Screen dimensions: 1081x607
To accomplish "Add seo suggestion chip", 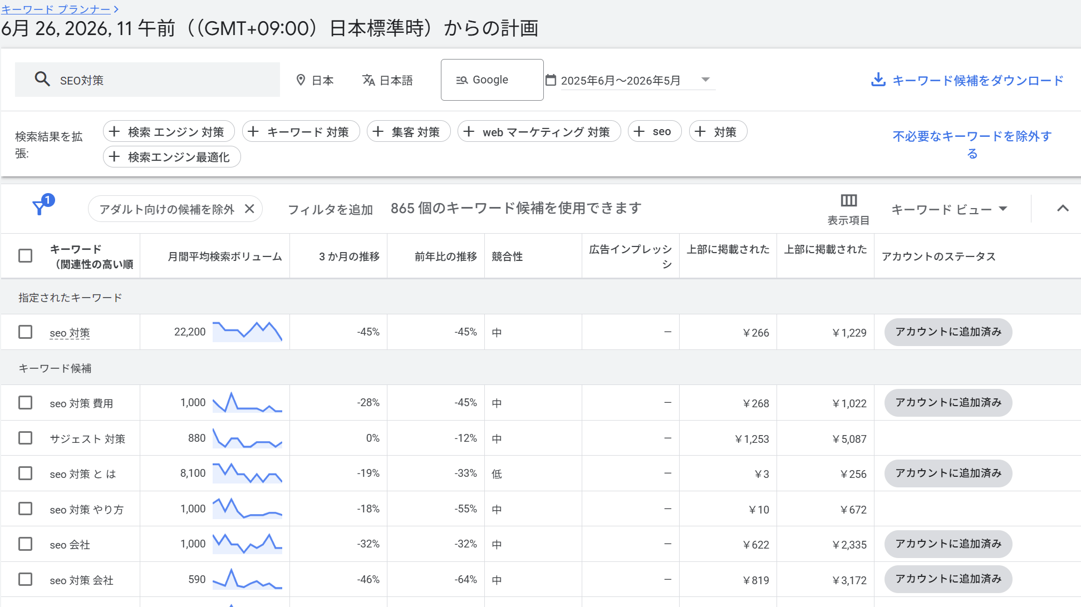I will pyautogui.click(x=655, y=131).
